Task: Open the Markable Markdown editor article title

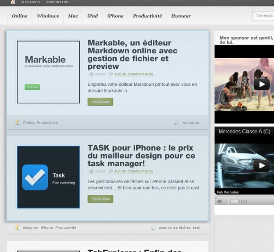Action: [x=132, y=55]
